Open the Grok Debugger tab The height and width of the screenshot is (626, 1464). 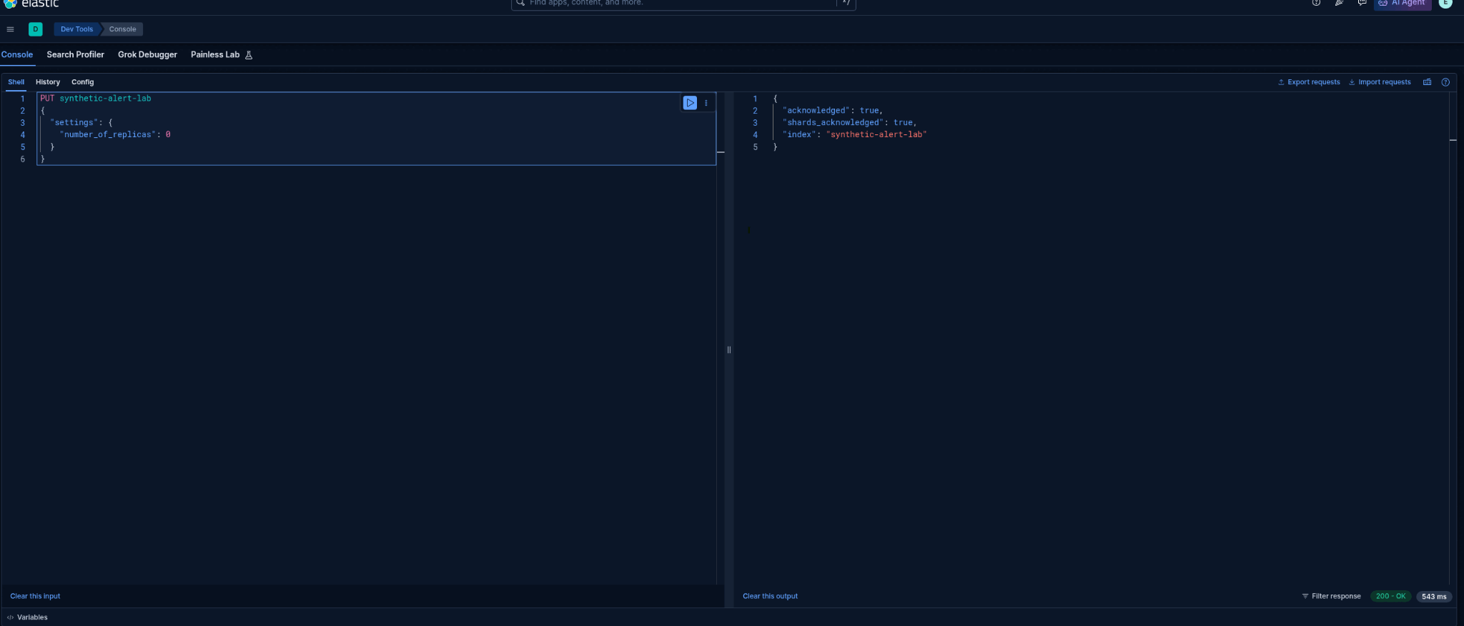tap(147, 55)
